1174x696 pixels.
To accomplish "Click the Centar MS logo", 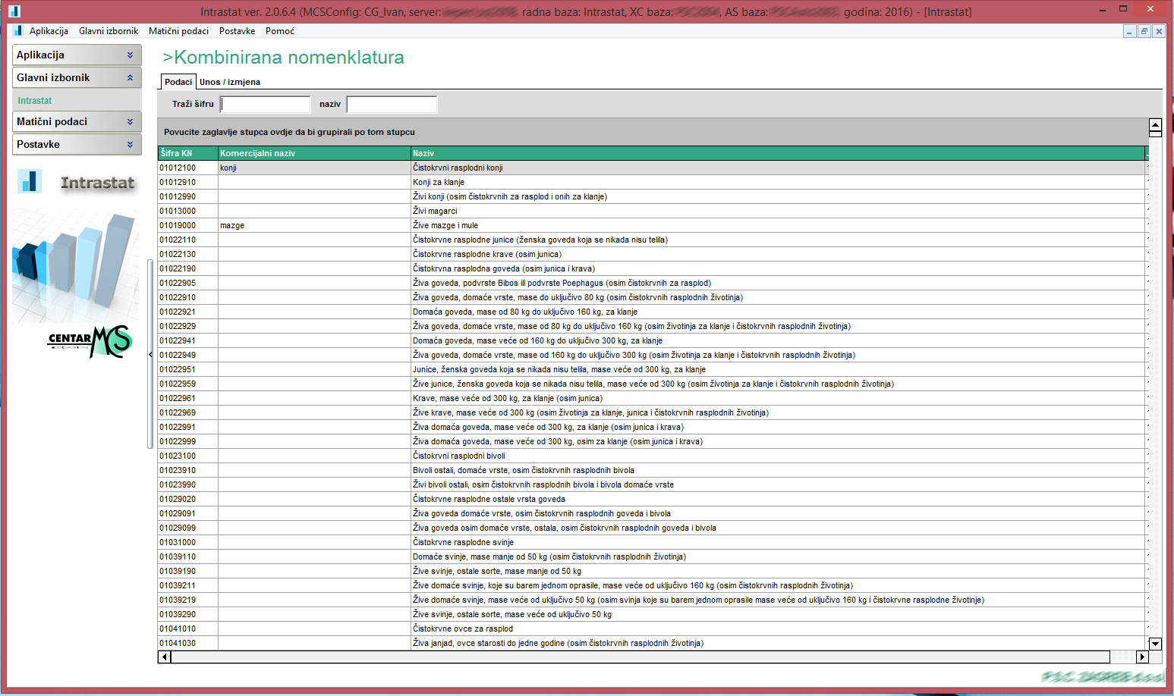I will pyautogui.click(x=90, y=341).
